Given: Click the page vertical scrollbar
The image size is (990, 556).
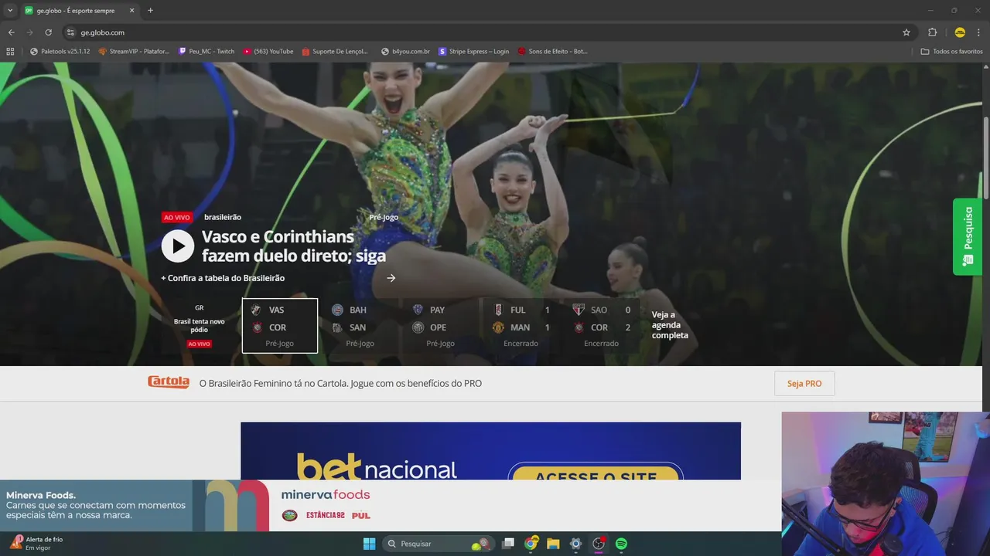Looking at the screenshot, I should (x=985, y=158).
